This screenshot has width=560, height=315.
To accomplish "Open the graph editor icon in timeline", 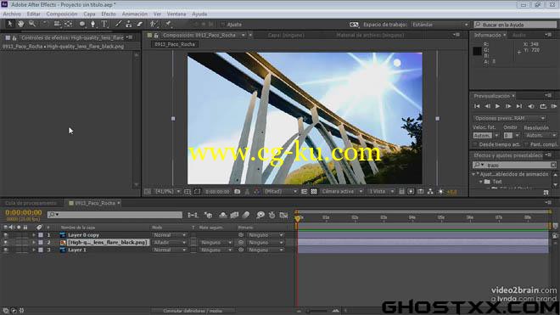I will point(284,215).
